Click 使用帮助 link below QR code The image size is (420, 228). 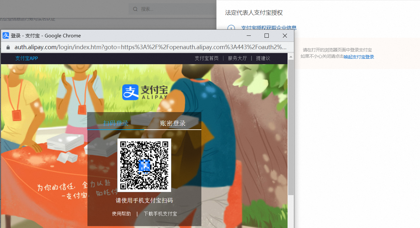[x=121, y=214]
